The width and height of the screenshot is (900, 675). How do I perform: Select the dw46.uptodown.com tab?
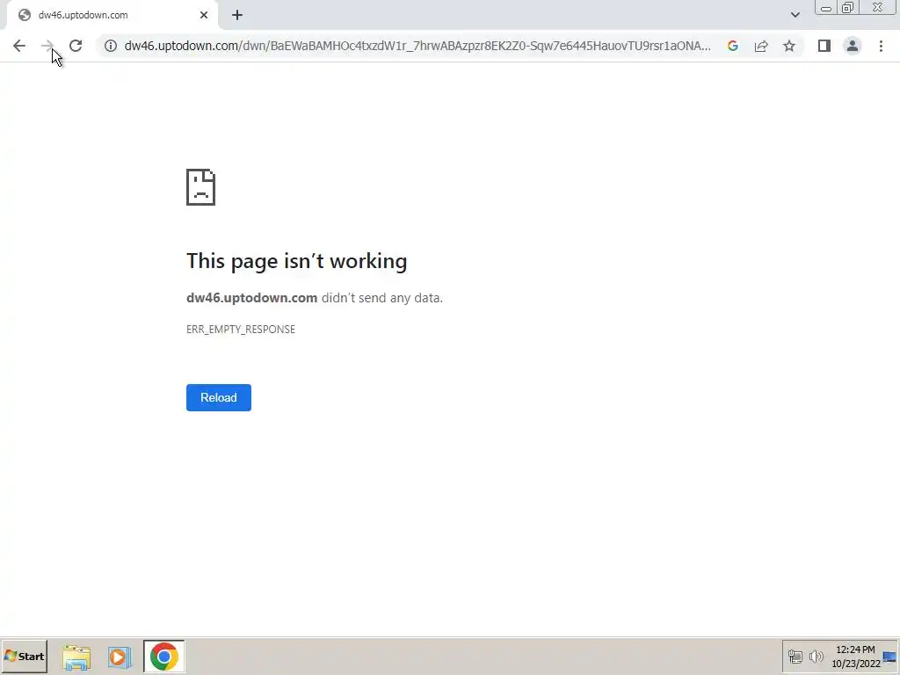pos(112,15)
